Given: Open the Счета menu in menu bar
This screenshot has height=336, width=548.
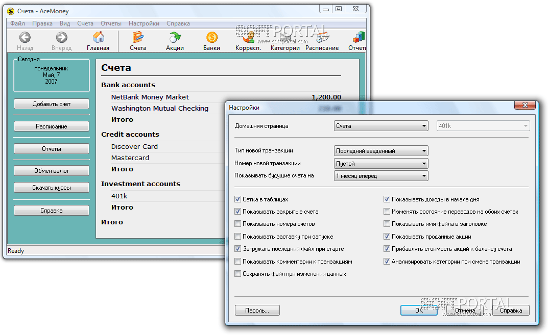Looking at the screenshot, I should tap(85, 23).
